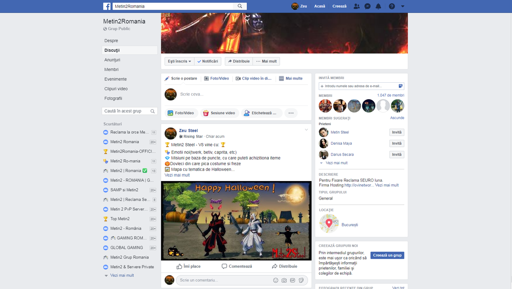512x289 pixels.
Task: Open options chevron on Zeu Steel's post
Action: coord(306,130)
